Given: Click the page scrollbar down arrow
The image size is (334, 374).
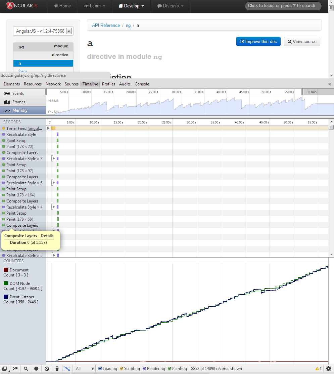Looking at the screenshot, I should coord(331,76).
